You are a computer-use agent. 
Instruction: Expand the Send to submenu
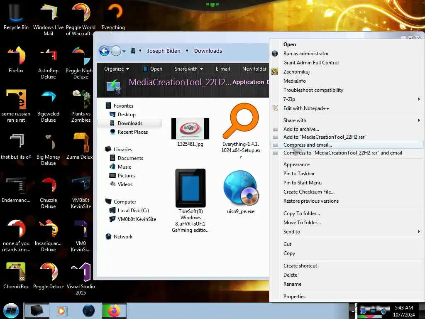(x=347, y=232)
